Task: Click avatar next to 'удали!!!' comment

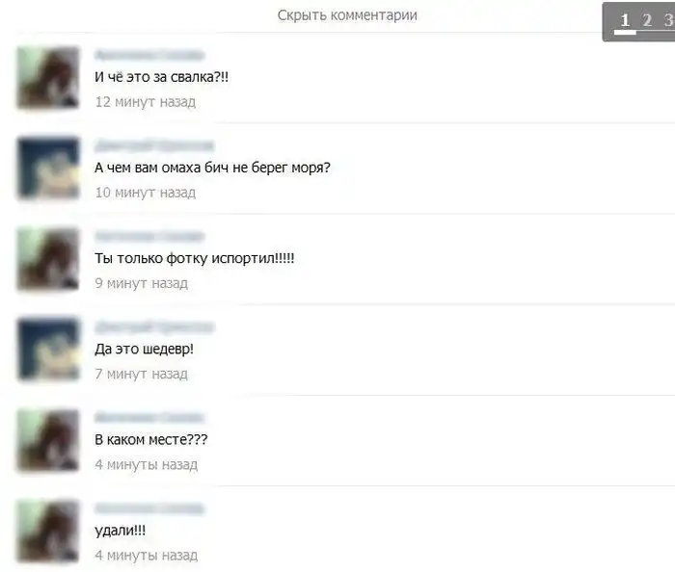Action: (x=48, y=532)
